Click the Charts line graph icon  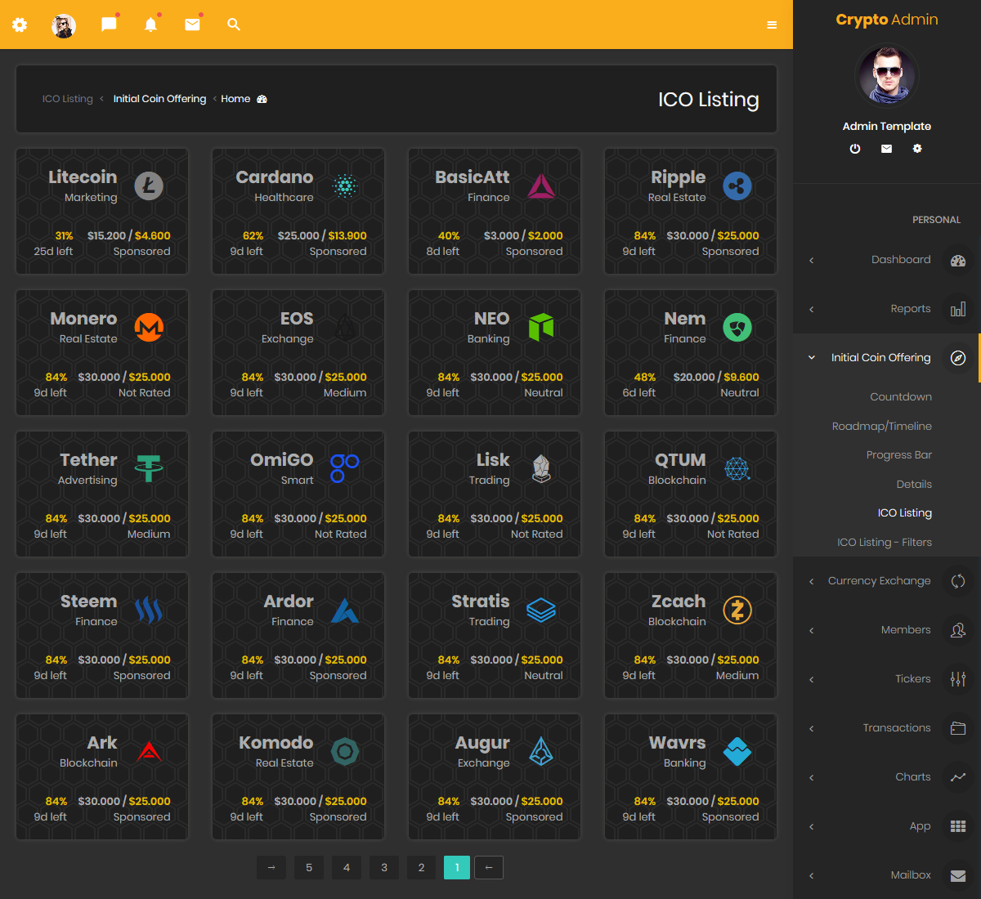pyautogui.click(x=958, y=777)
